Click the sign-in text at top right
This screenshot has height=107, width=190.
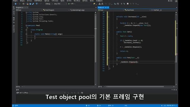tap(170, 1)
